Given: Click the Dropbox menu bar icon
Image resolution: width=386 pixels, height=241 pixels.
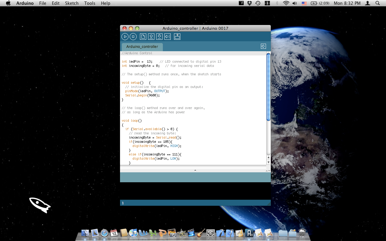Looking at the screenshot, I should coord(249,3).
